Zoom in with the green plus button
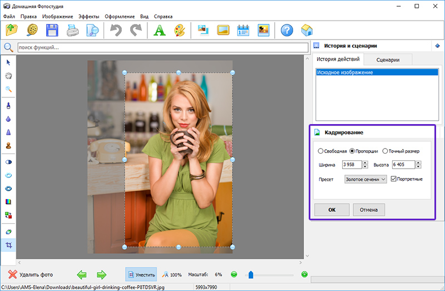445x291 pixels. click(x=304, y=274)
